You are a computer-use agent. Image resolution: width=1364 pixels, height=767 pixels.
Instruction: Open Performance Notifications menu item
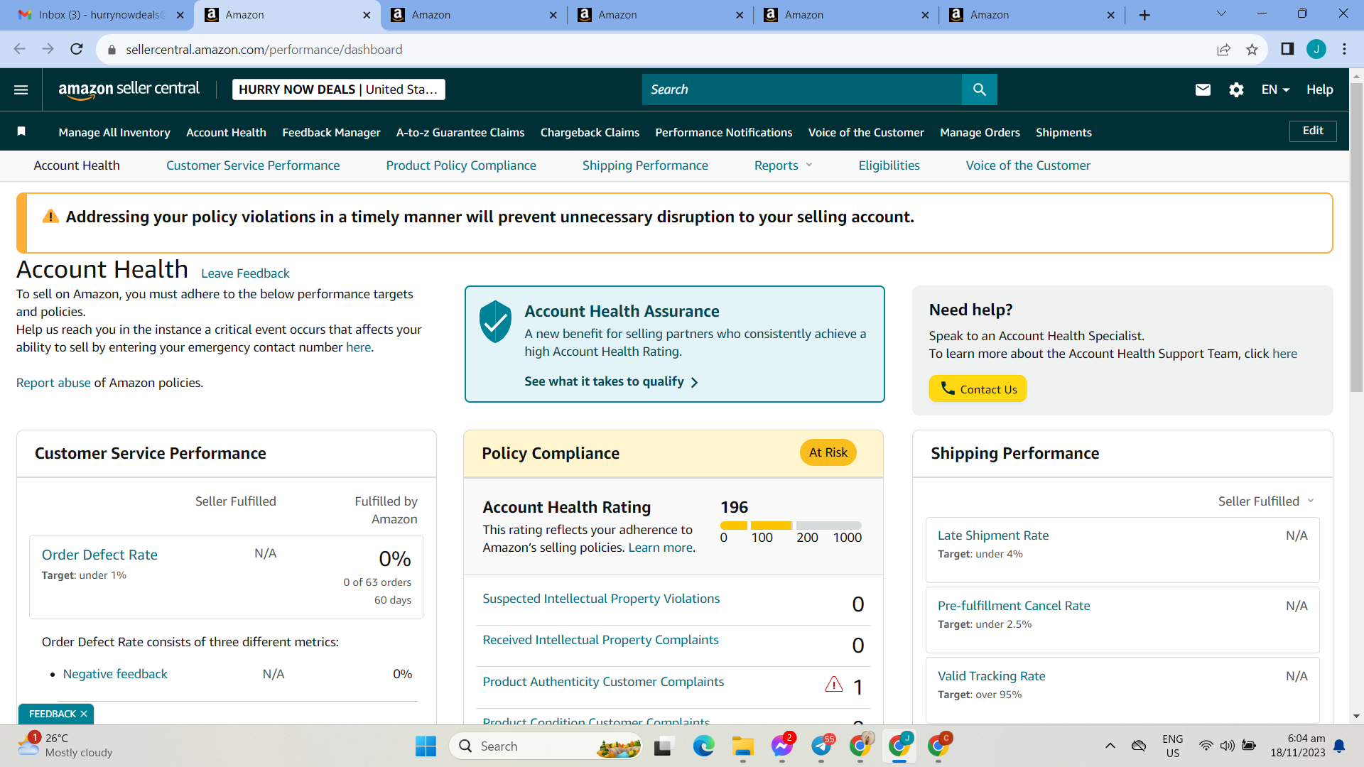click(723, 132)
